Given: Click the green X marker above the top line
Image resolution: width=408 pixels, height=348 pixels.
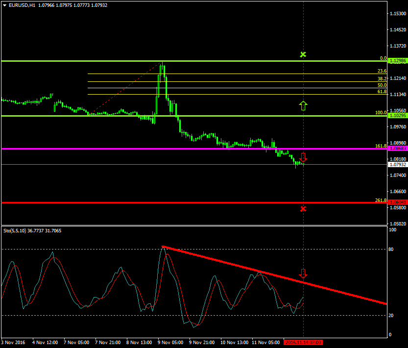Looking at the screenshot, I should [x=303, y=54].
